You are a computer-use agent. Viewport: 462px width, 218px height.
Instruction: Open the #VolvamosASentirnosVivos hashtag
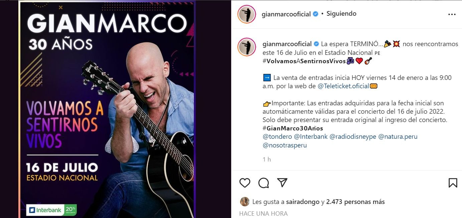pyautogui.click(x=304, y=61)
